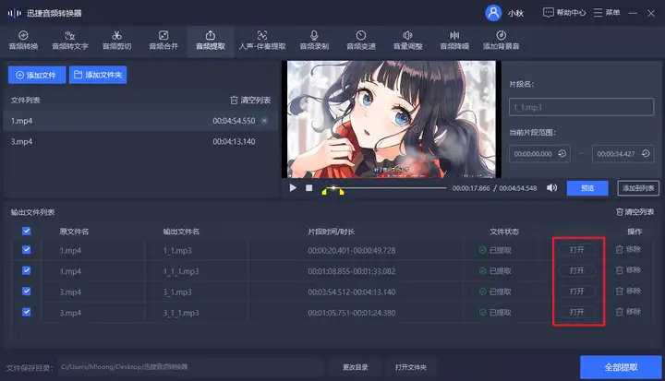Open the 音频转换 tool
Screen dimensions: 665x381
[x=23, y=41]
